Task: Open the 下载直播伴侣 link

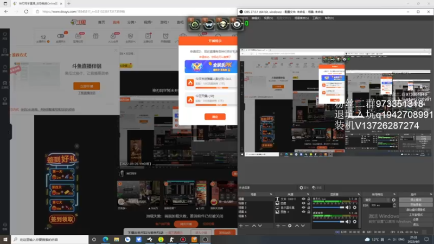Action: tap(87, 93)
